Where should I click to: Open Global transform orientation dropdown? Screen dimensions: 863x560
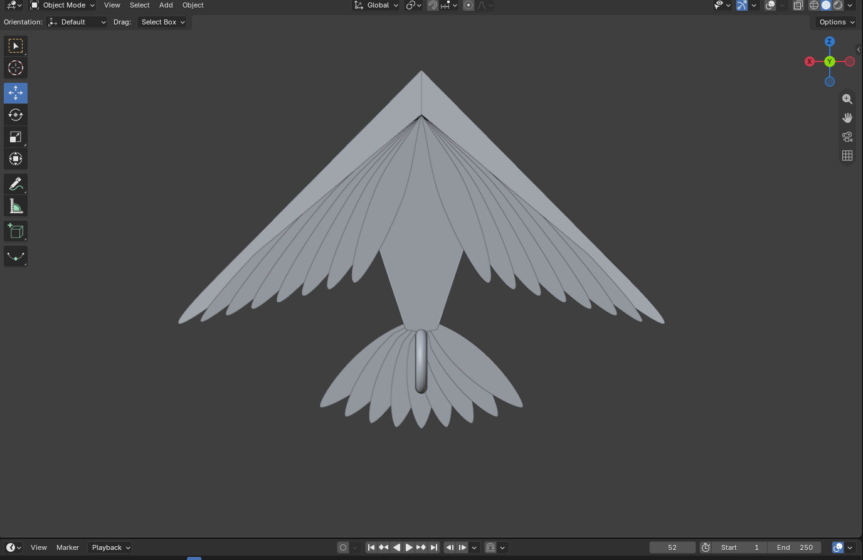point(376,5)
